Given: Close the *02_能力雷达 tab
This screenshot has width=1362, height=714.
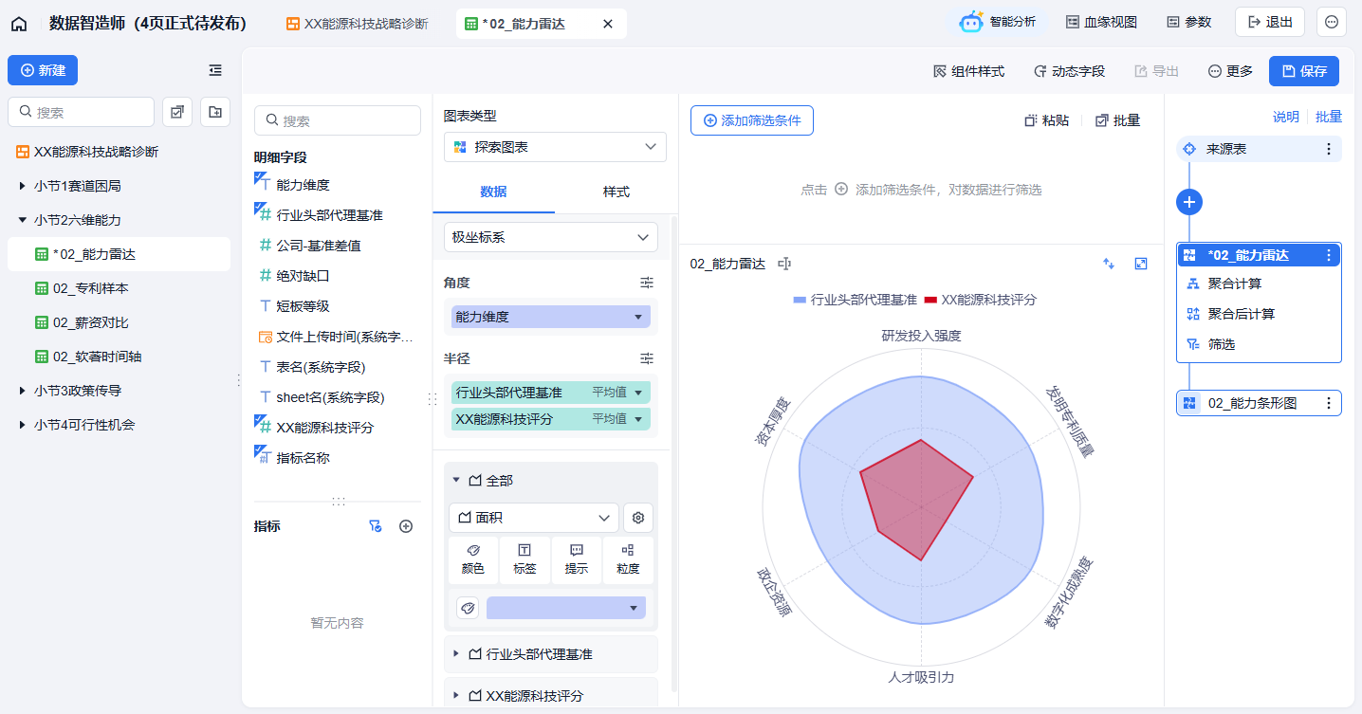Looking at the screenshot, I should coord(608,24).
